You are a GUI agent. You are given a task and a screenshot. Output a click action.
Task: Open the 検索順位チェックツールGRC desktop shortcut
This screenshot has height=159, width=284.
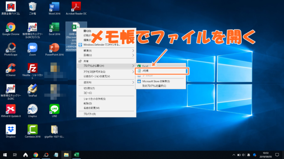point(10,92)
